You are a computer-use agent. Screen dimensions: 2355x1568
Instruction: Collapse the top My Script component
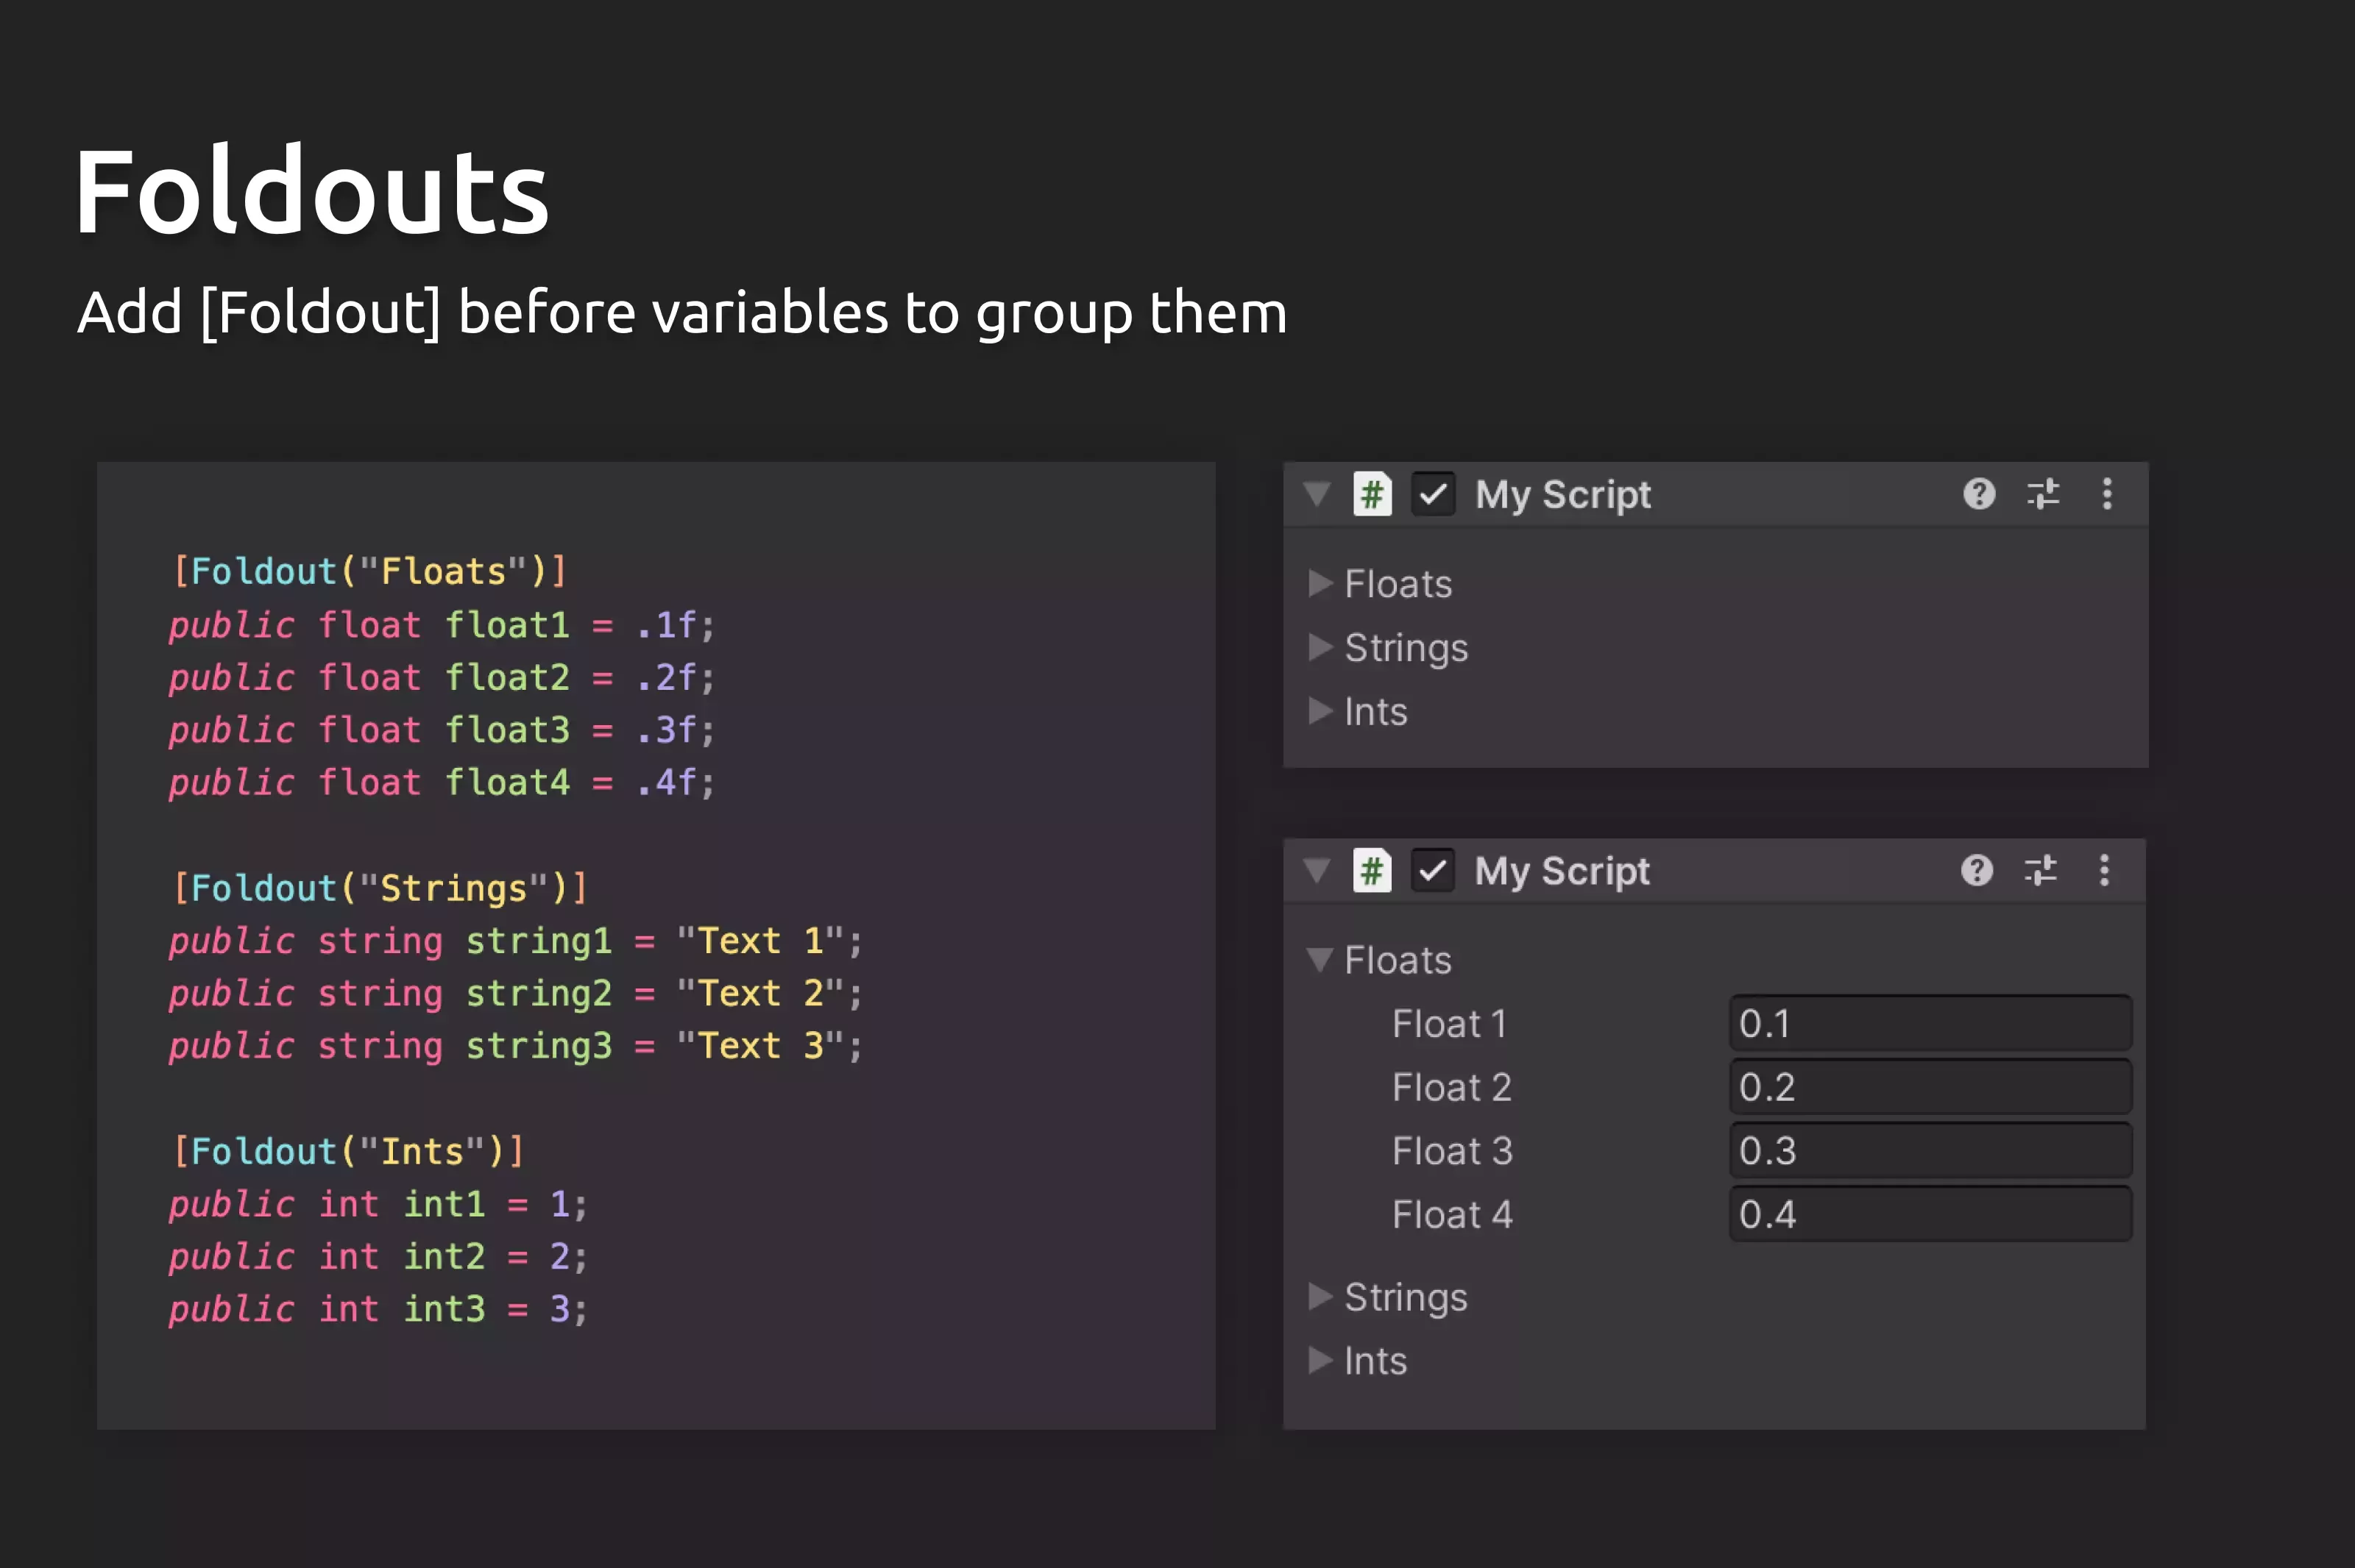[x=1317, y=494]
